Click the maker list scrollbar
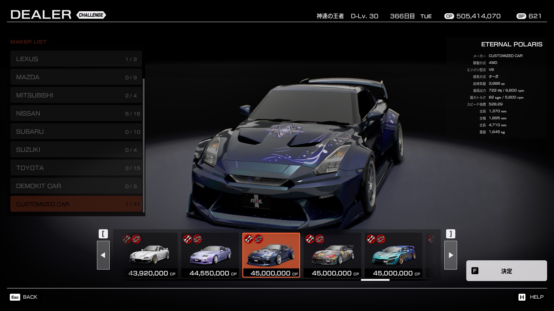 point(143,145)
